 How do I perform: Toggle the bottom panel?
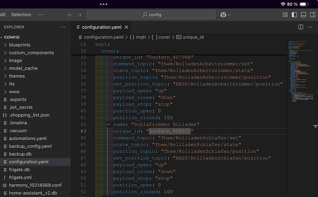click(x=303, y=15)
